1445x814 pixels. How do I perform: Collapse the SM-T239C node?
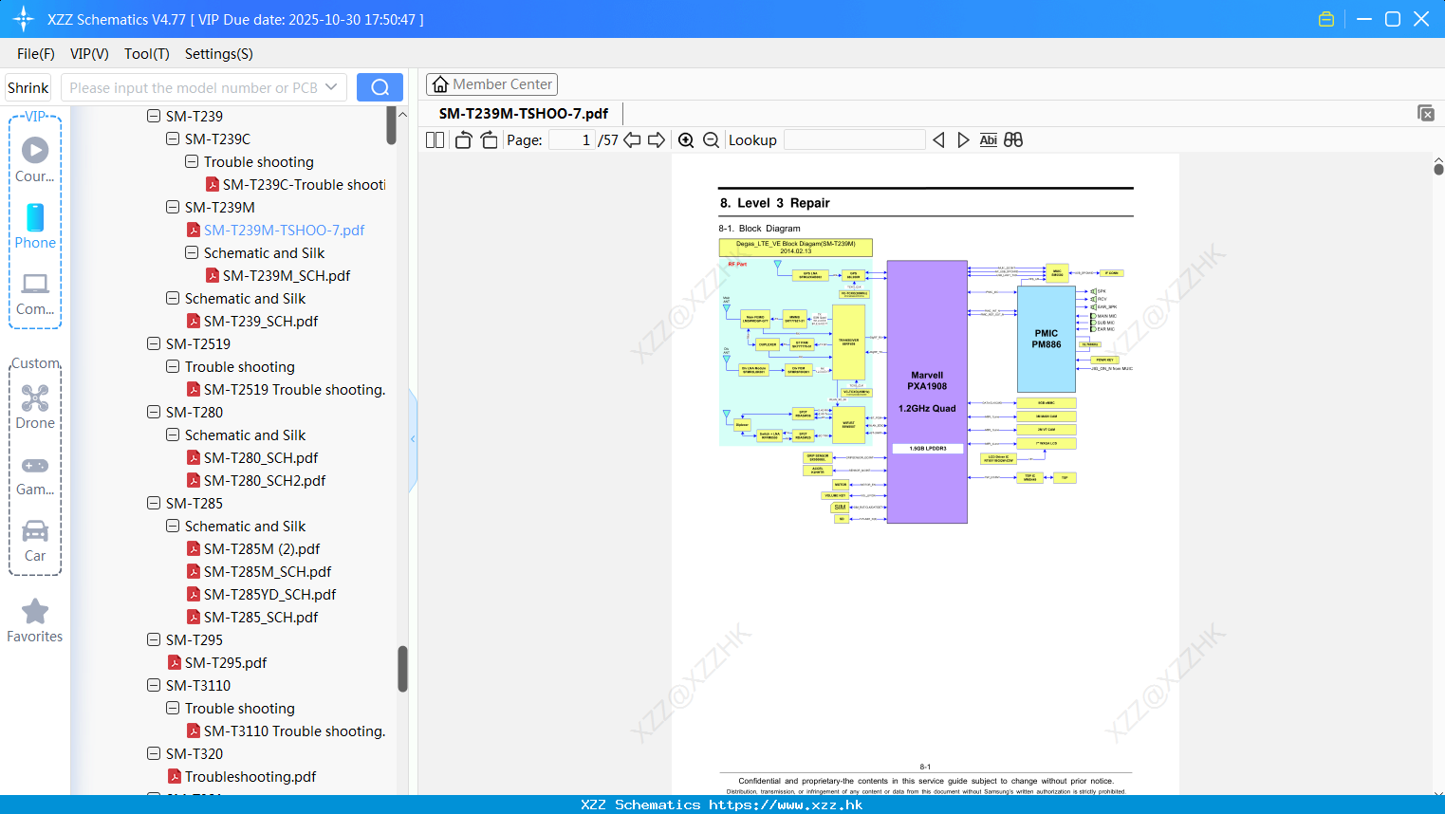click(173, 139)
